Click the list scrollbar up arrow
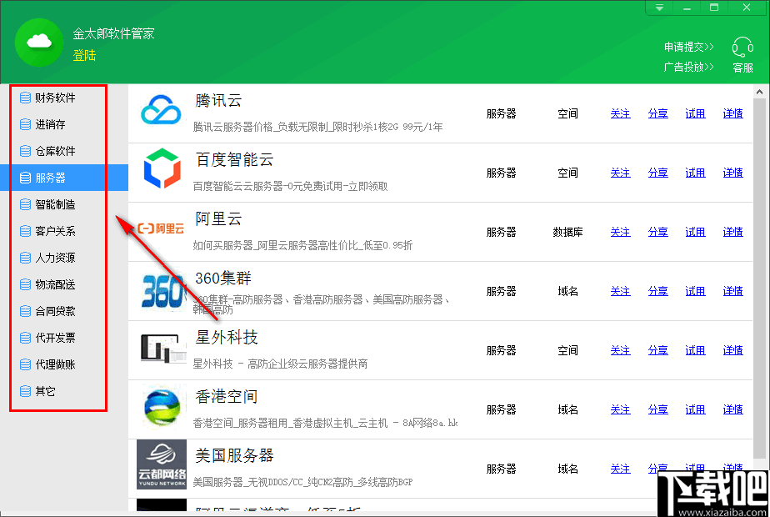Image resolution: width=770 pixels, height=517 pixels. pyautogui.click(x=759, y=92)
